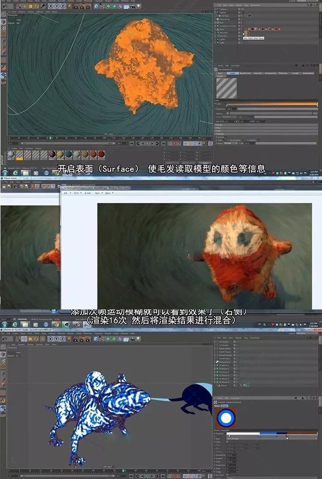Screen dimensions: 322x479
Task: Click Gradient color bar in Shader Properties
Action: [x=272, y=434]
